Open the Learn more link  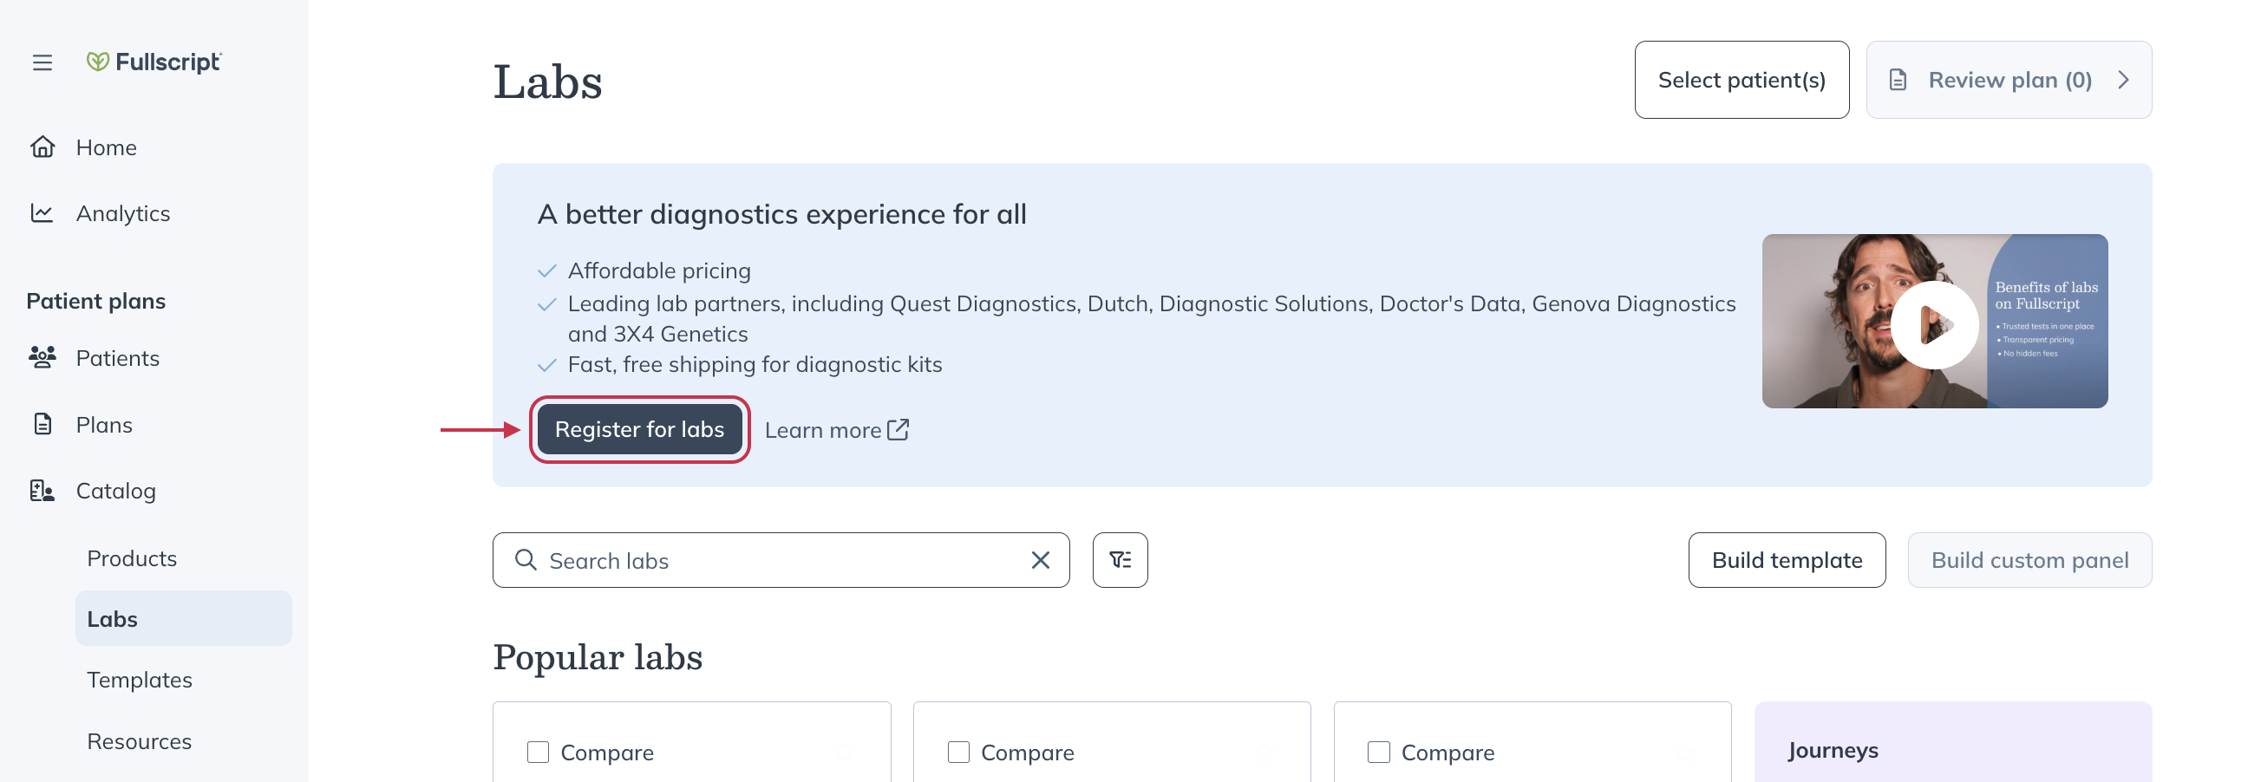coord(835,428)
